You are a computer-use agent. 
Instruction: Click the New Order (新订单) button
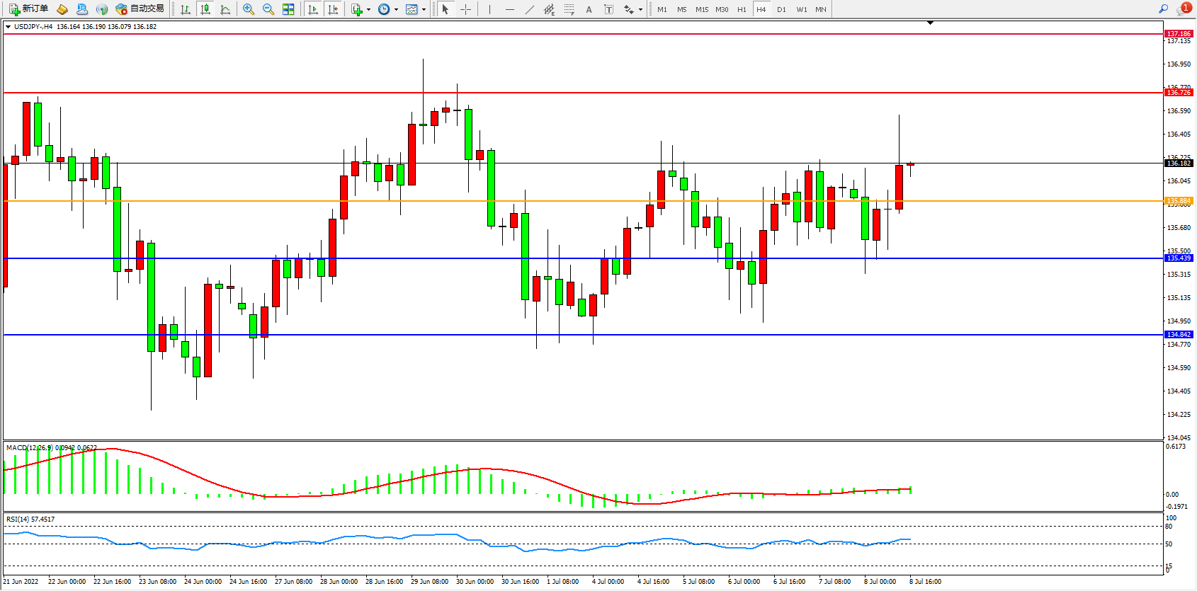tap(28, 9)
